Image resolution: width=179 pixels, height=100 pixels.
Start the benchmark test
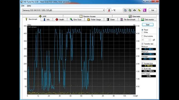coord(148,25)
